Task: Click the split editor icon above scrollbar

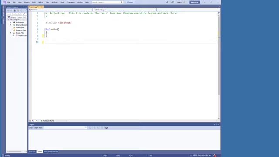Action: pyautogui.click(x=219, y=13)
